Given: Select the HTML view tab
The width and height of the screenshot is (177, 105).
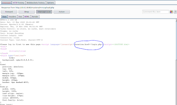Looking at the screenshot, I should [x=27, y=17].
